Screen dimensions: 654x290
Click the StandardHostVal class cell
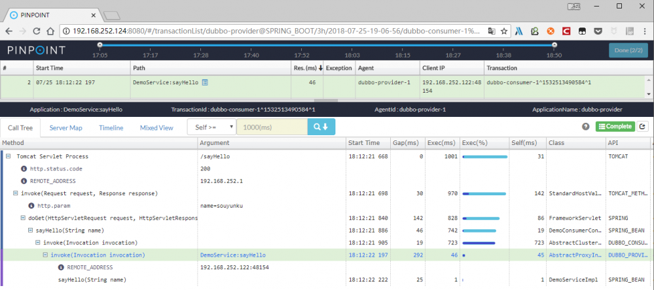[x=575, y=193]
